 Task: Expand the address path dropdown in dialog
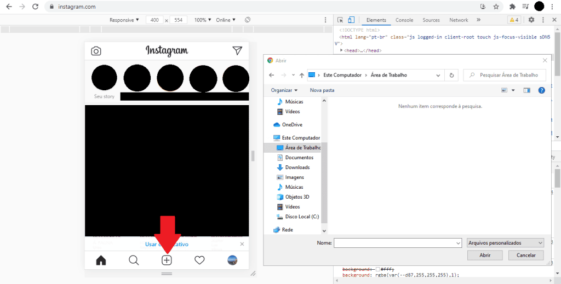[x=438, y=76]
